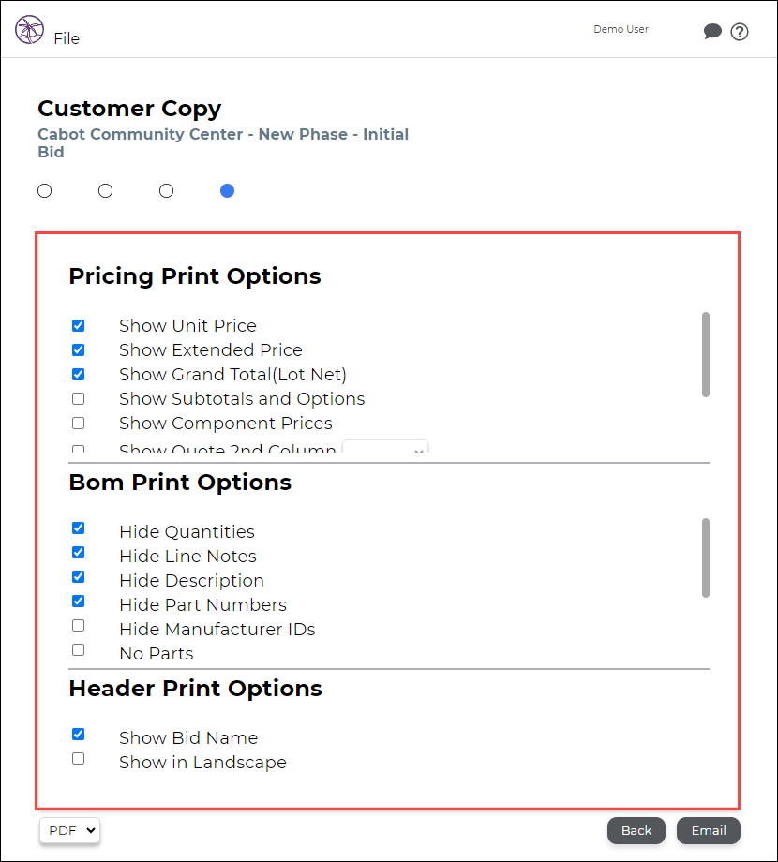
Task: Click the Hide Line Notes label
Action: click(188, 557)
